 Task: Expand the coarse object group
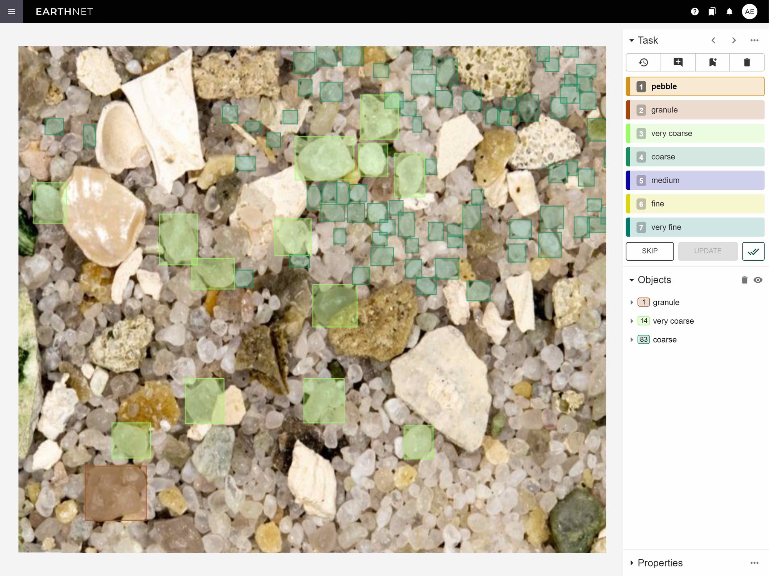point(632,340)
